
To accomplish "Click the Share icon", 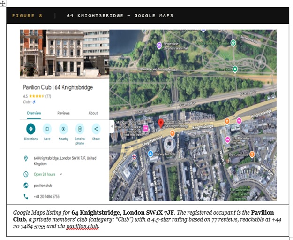I will point(96,129).
